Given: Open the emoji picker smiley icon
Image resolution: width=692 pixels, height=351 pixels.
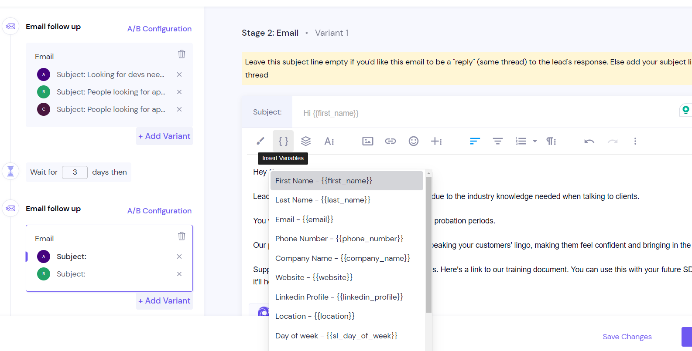Looking at the screenshot, I should tap(414, 141).
